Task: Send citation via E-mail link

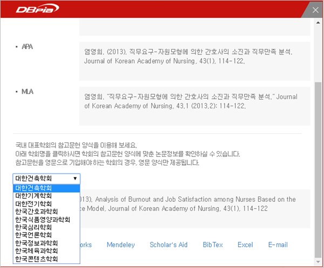Action: (x=278, y=245)
